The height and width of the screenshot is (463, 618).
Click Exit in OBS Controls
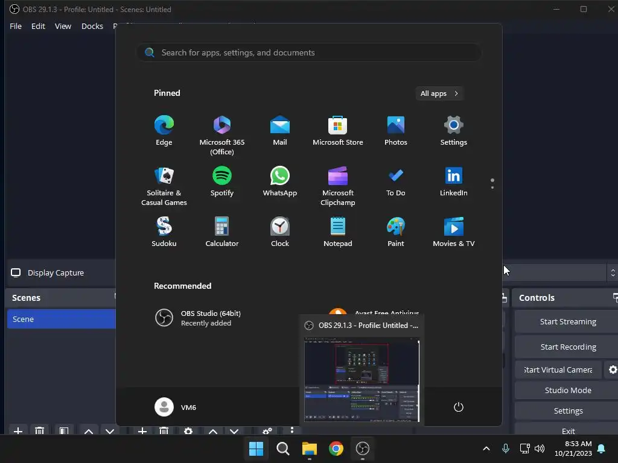point(567,430)
